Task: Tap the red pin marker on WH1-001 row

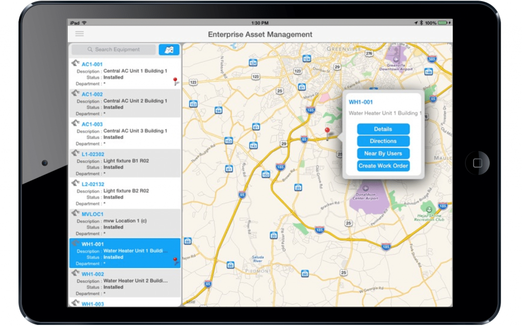Action: (175, 260)
